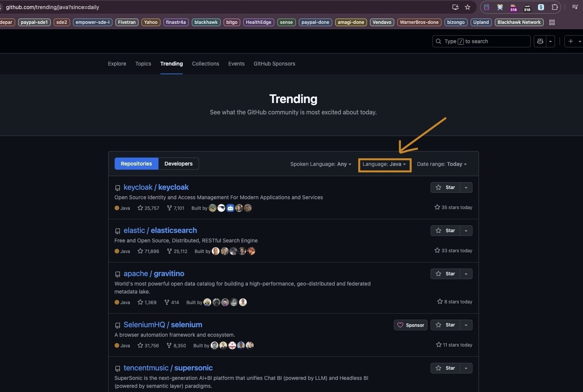Viewport: 583px width, 392px height.
Task: Expand star lists dropdown for selenium
Action: (466, 325)
